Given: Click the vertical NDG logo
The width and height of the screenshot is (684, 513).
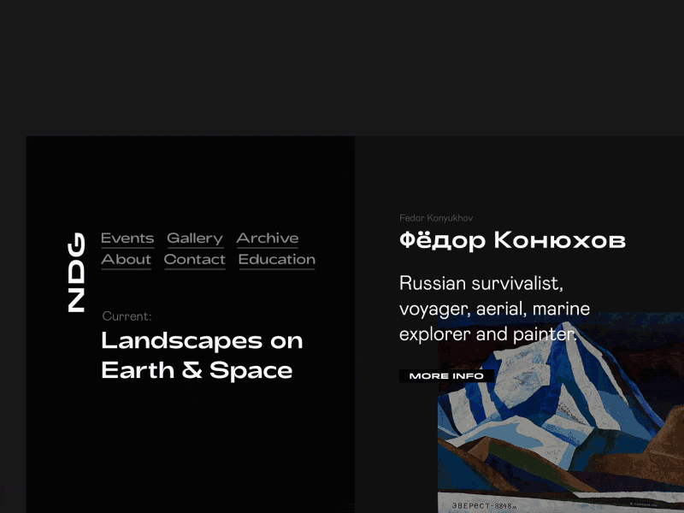Looking at the screenshot, I should pyautogui.click(x=76, y=272).
